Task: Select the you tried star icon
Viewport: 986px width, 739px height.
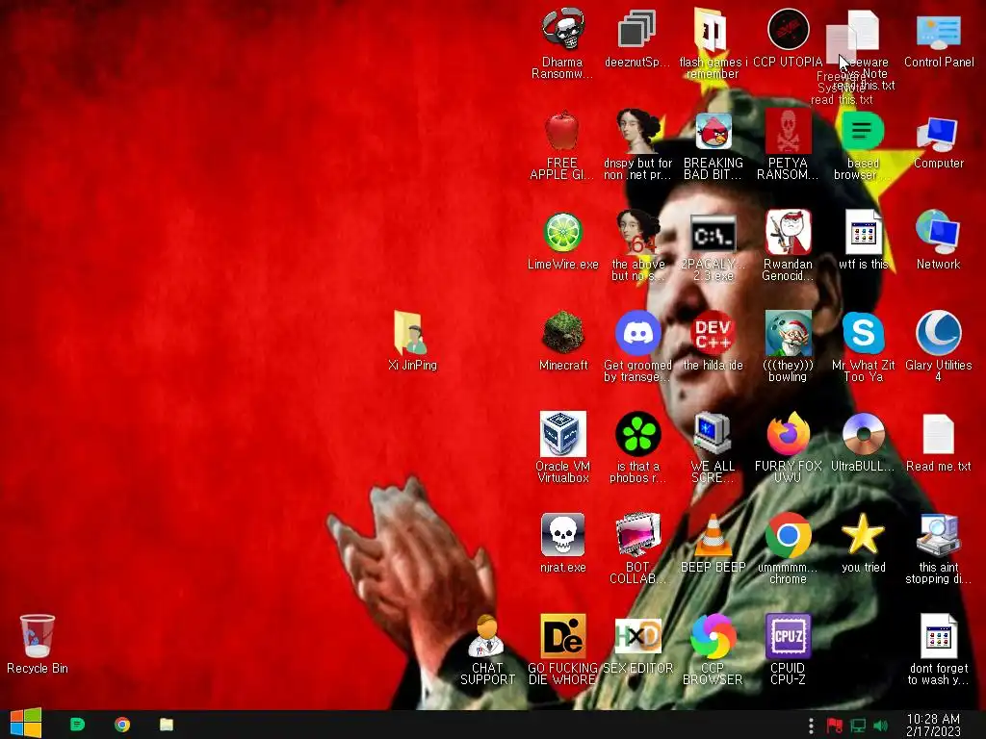Action: coord(864,535)
